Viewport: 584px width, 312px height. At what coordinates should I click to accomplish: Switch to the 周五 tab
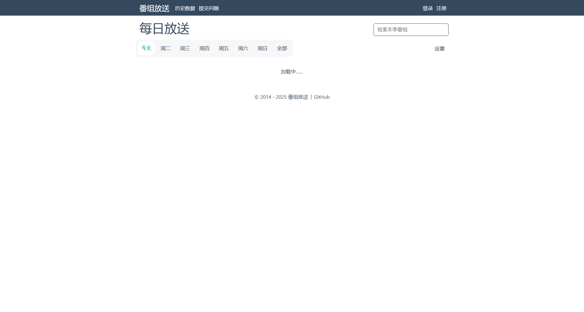tap(224, 48)
